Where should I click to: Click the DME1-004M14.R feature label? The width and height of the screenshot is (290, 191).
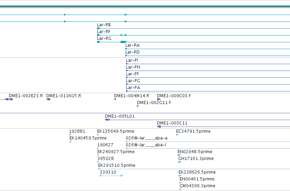(x=132, y=96)
